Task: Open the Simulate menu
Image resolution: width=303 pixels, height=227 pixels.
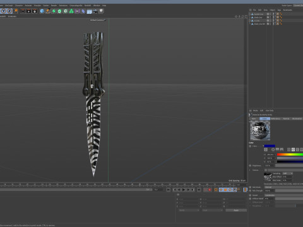Action: [37, 5]
